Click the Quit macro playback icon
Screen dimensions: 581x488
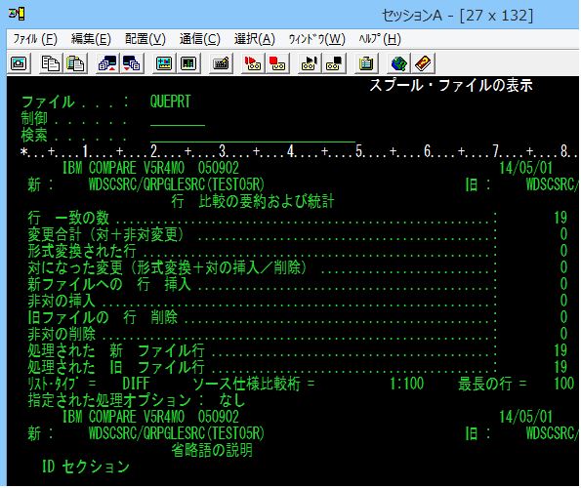334,63
